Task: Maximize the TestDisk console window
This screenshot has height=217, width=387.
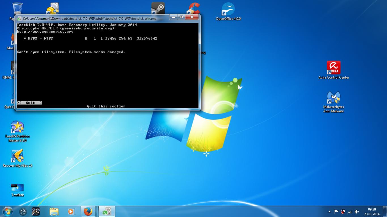Action: 181,17
